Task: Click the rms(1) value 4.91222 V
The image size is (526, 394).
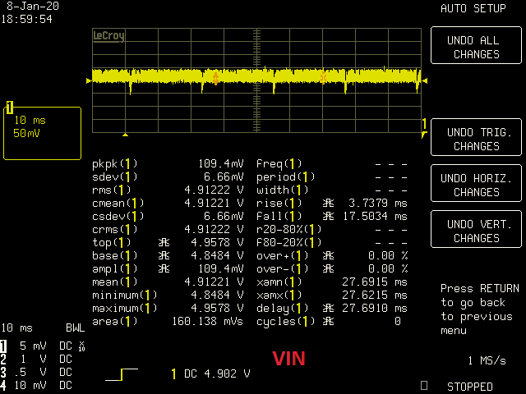Action: point(214,190)
